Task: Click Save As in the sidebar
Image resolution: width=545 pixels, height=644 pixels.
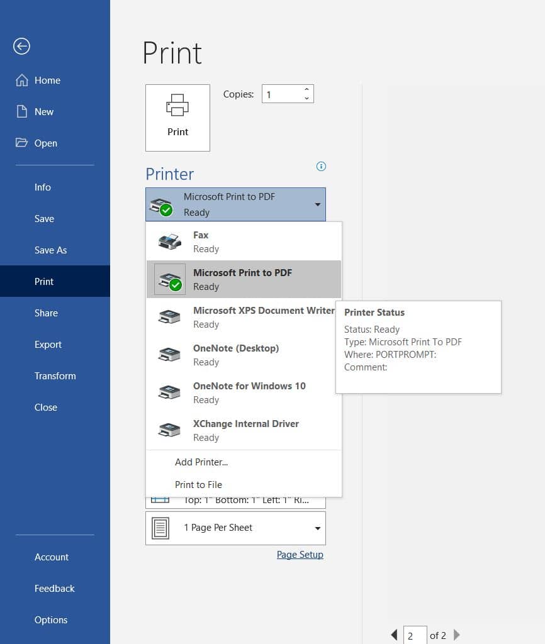Action: click(55, 250)
